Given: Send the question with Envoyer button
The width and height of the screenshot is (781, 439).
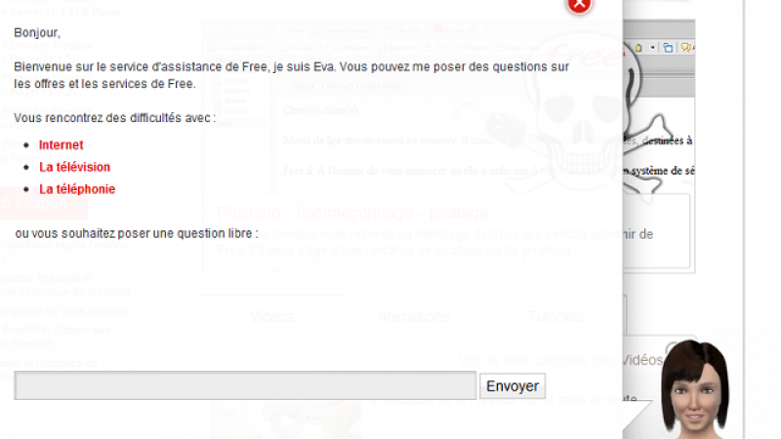Looking at the screenshot, I should click(x=513, y=385).
